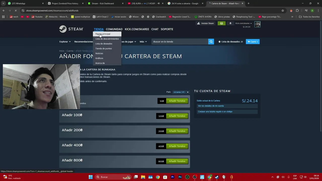Expand the Kick.com/skaree account dropdown

(244, 23)
